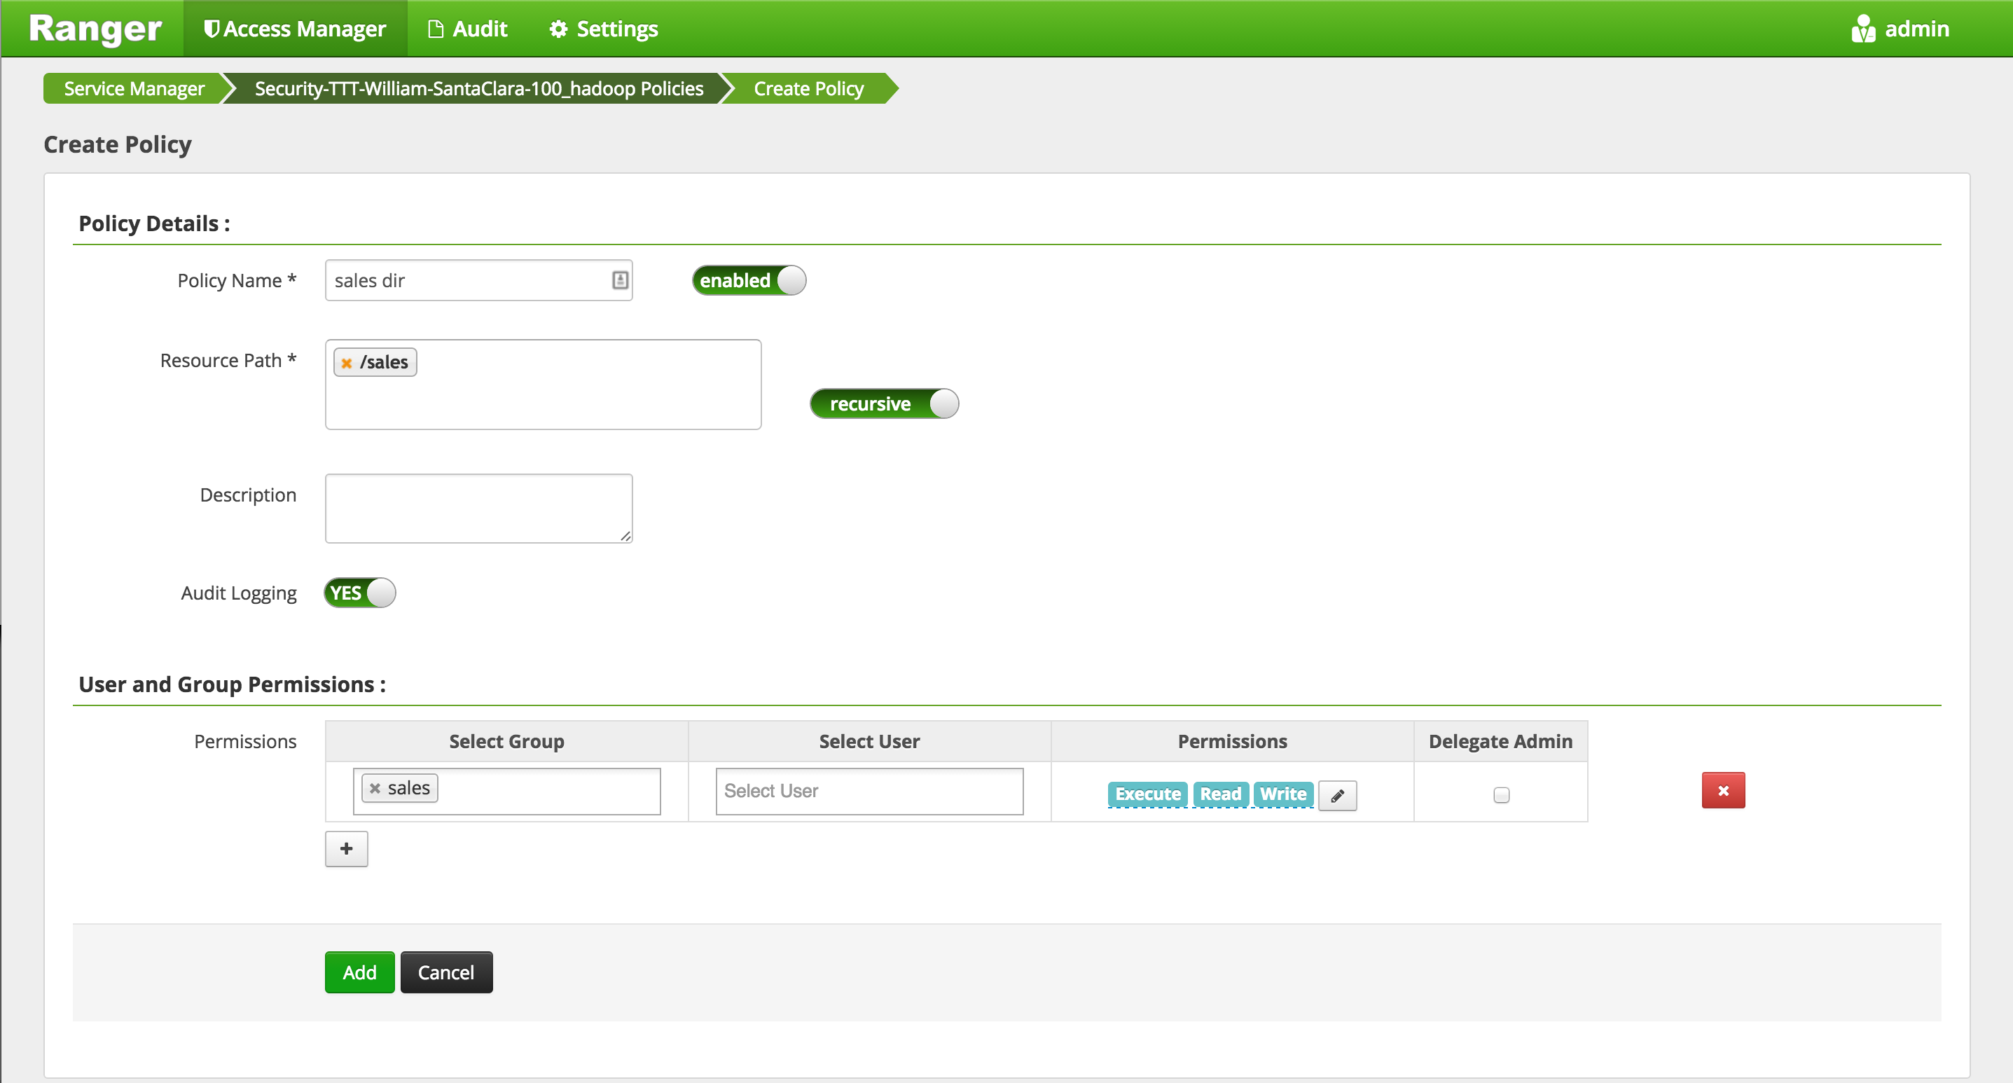
Task: Click the Create Policy page title
Action: [x=117, y=144]
